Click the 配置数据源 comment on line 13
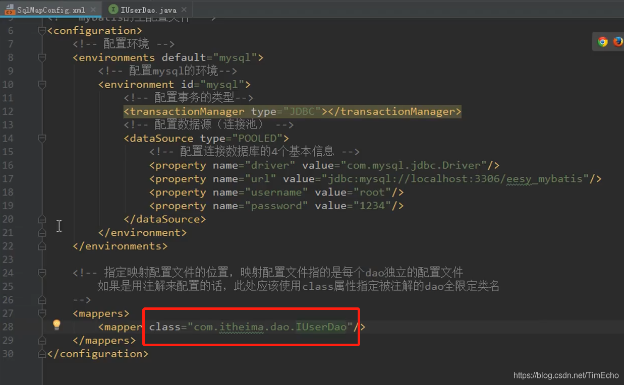 [x=209, y=124]
